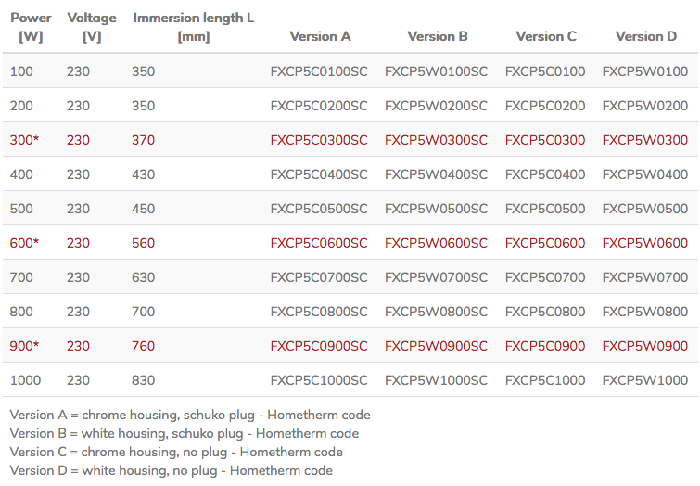Select product code FXCP5W0400
Viewport: 700px width, 486px height.
click(645, 174)
